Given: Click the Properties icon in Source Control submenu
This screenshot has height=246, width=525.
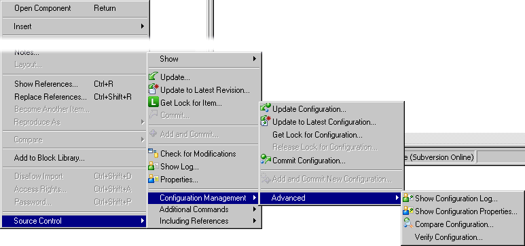Looking at the screenshot, I should [x=153, y=179].
